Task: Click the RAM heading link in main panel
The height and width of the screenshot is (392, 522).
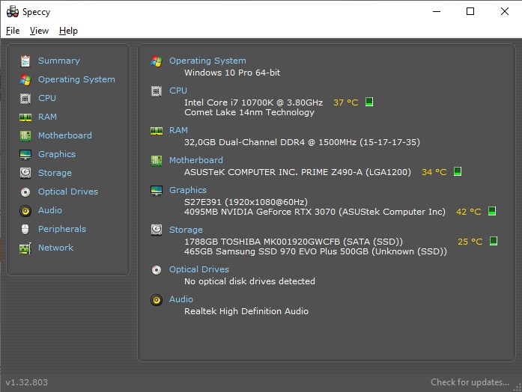Action: (x=178, y=130)
